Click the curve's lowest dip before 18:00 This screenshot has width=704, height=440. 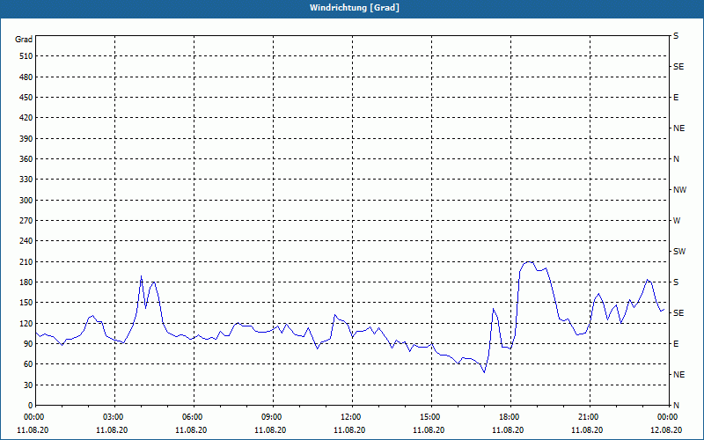(x=484, y=371)
